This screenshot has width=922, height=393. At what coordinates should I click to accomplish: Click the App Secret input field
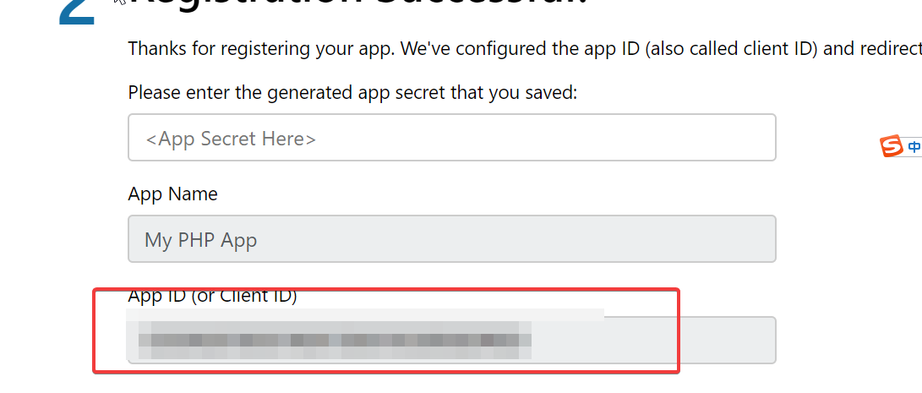click(451, 137)
